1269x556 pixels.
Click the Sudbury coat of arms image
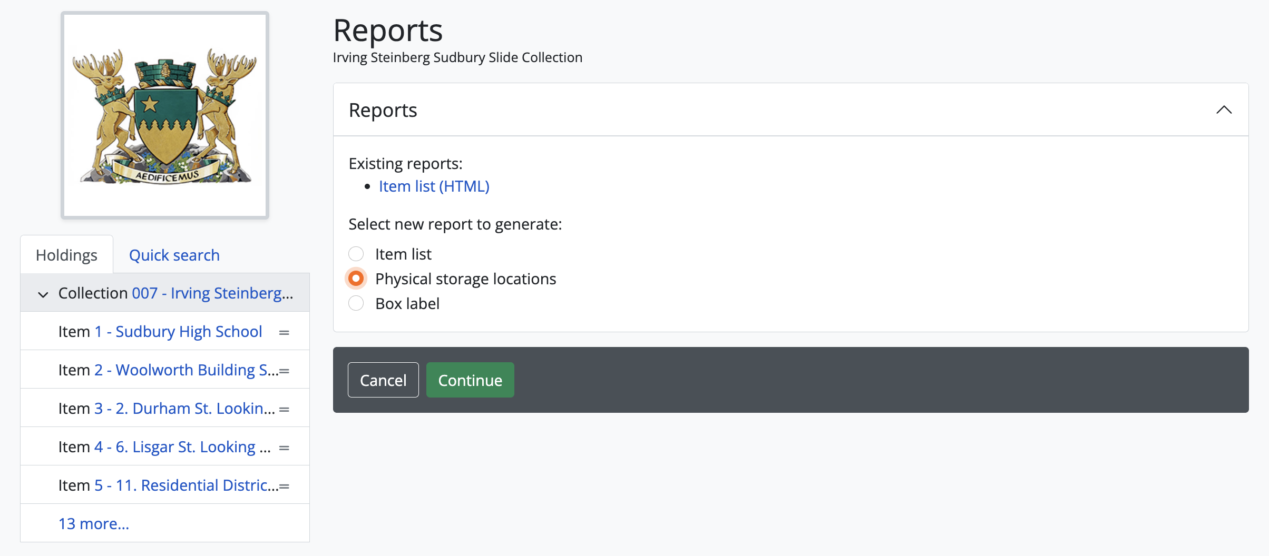[165, 115]
